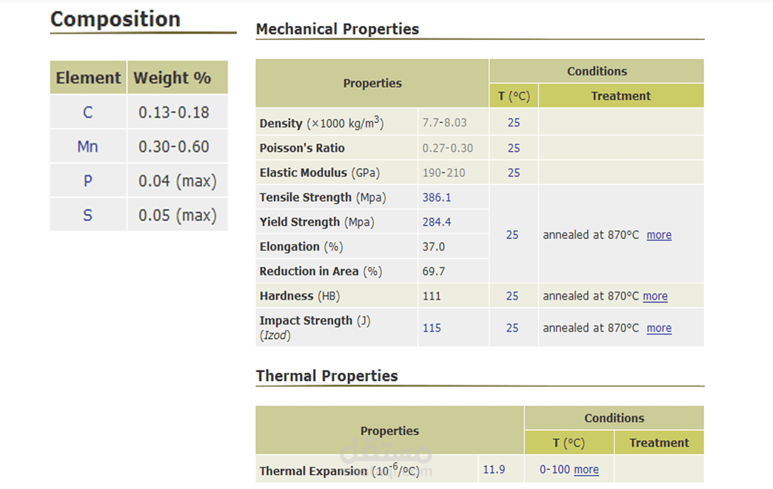Click the Thermal Properties heading
Screen dimensions: 773x489
[327, 376]
